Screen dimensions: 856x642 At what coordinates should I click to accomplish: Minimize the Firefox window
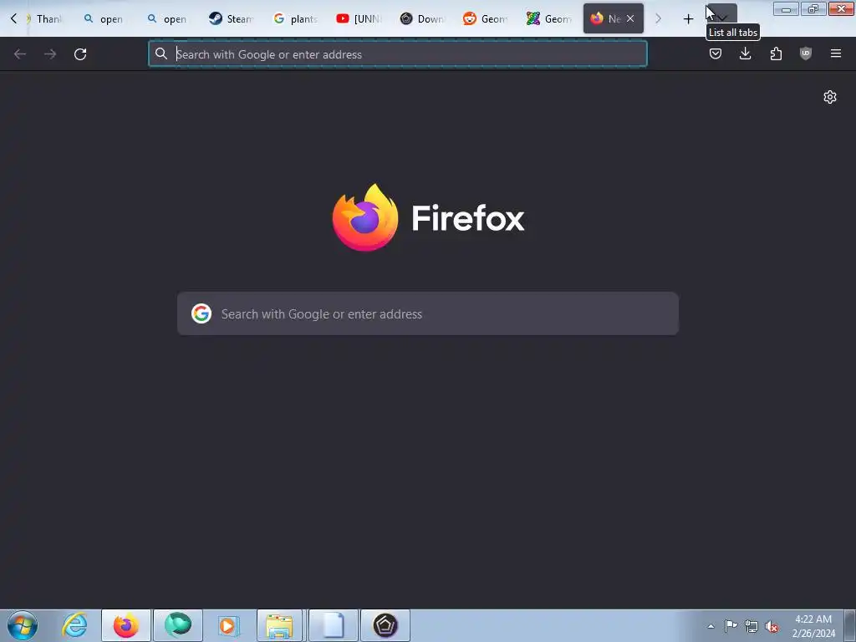786,8
